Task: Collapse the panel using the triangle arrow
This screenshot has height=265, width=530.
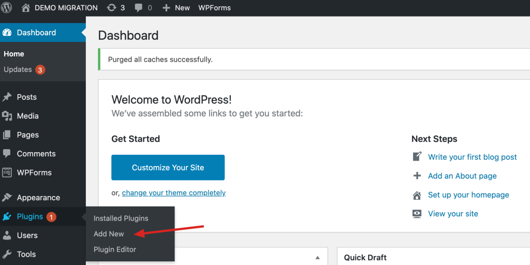Action: pos(318,258)
